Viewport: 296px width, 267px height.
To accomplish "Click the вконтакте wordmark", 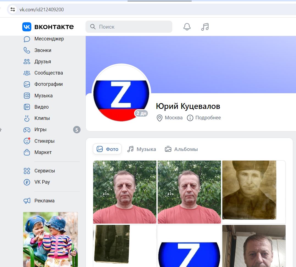I will 54,27.
